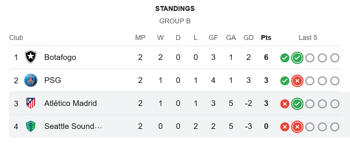350x144 pixels.
Task: Click the Last 5 column header
Action: 308,38
